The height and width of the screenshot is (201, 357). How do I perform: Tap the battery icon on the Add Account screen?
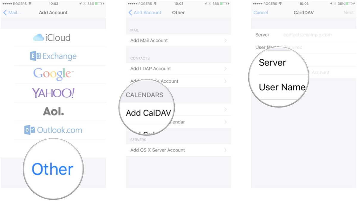[x=99, y=4]
